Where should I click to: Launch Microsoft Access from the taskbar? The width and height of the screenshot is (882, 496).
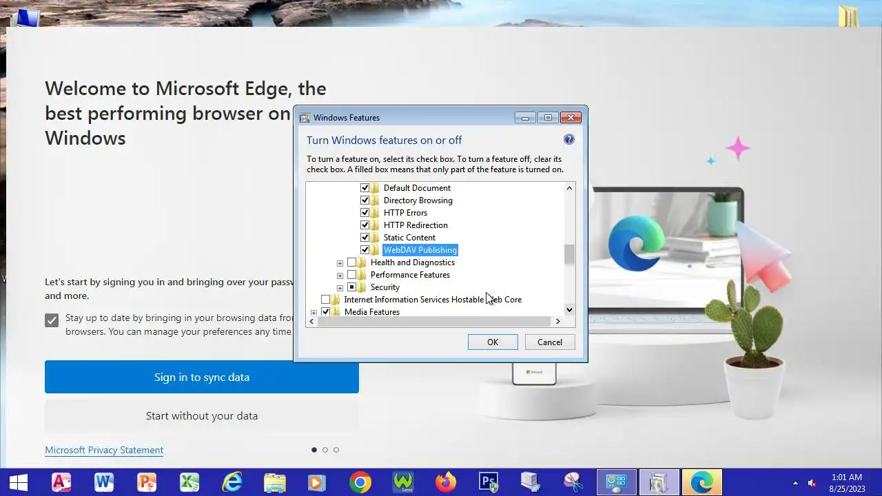[x=61, y=482]
